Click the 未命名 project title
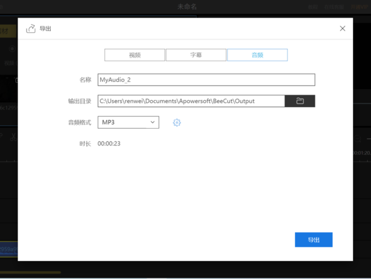This screenshot has width=371, height=279. [x=187, y=6]
